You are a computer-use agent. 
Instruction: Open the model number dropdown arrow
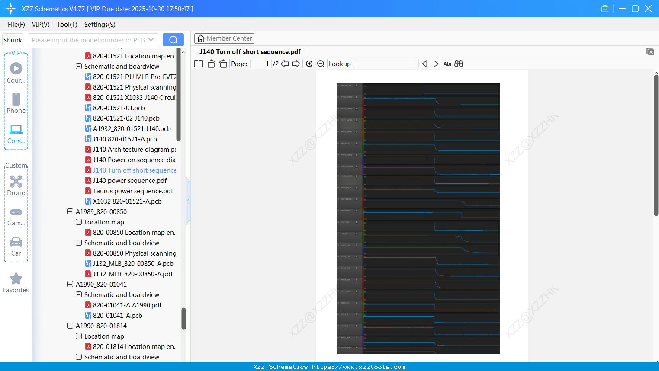[x=151, y=40]
